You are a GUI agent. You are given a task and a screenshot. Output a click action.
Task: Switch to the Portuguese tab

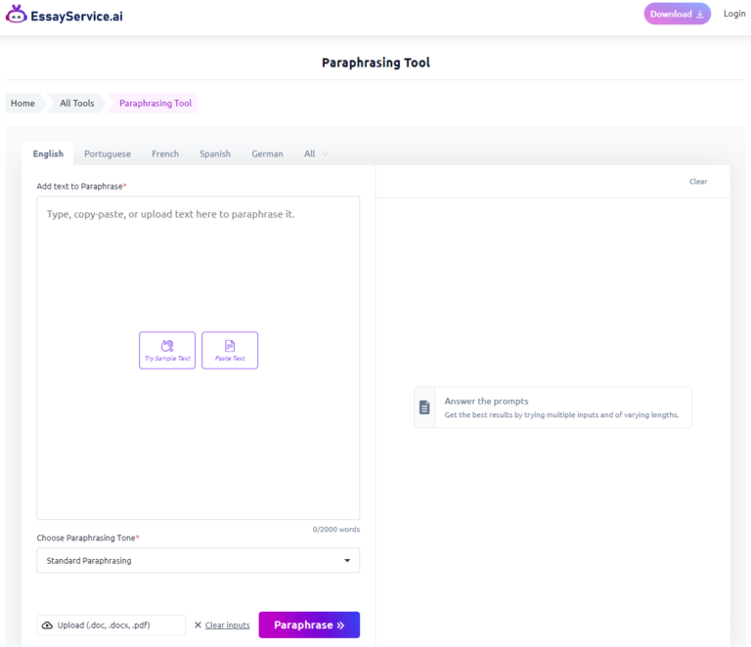[x=108, y=154]
